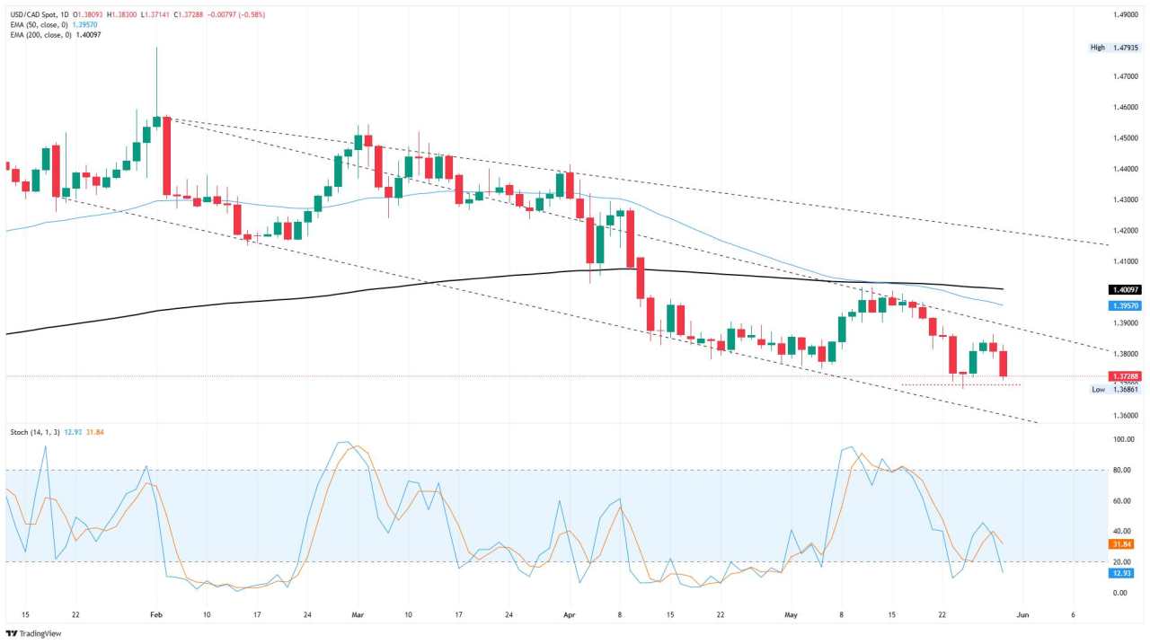Click the High 1.47935 marker label
This screenshot has width=1150, height=644.
[1114, 48]
